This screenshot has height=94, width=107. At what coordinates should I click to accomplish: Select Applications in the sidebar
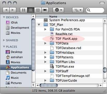(x=16, y=67)
